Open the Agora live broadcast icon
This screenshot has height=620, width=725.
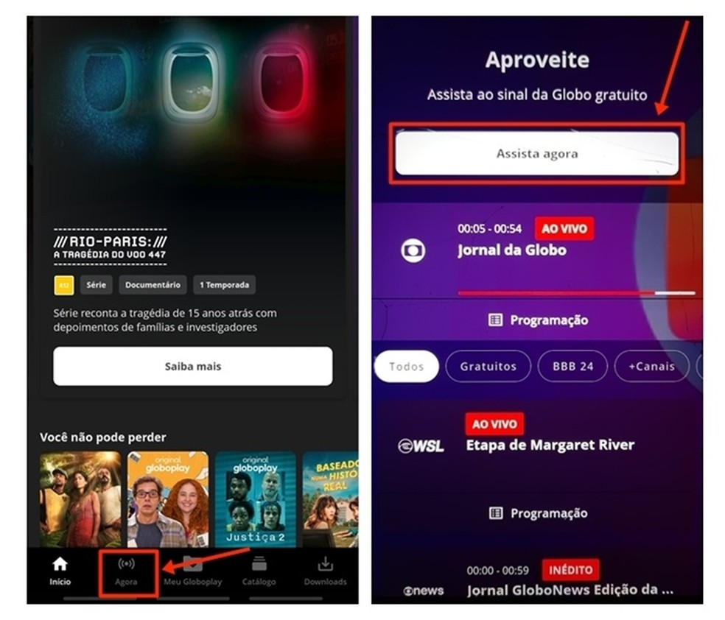click(x=126, y=563)
